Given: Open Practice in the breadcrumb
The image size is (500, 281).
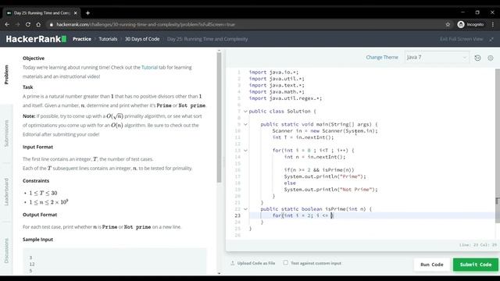Looking at the screenshot, I should [82, 39].
